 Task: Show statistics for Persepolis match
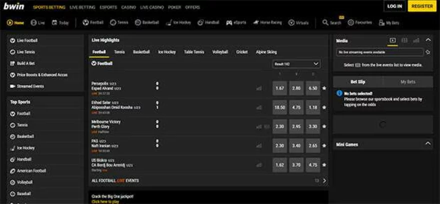click(258, 88)
